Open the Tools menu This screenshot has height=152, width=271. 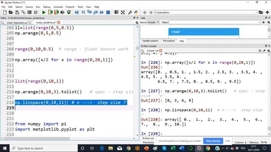click(x=80, y=7)
